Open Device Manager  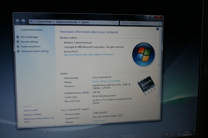29,37
